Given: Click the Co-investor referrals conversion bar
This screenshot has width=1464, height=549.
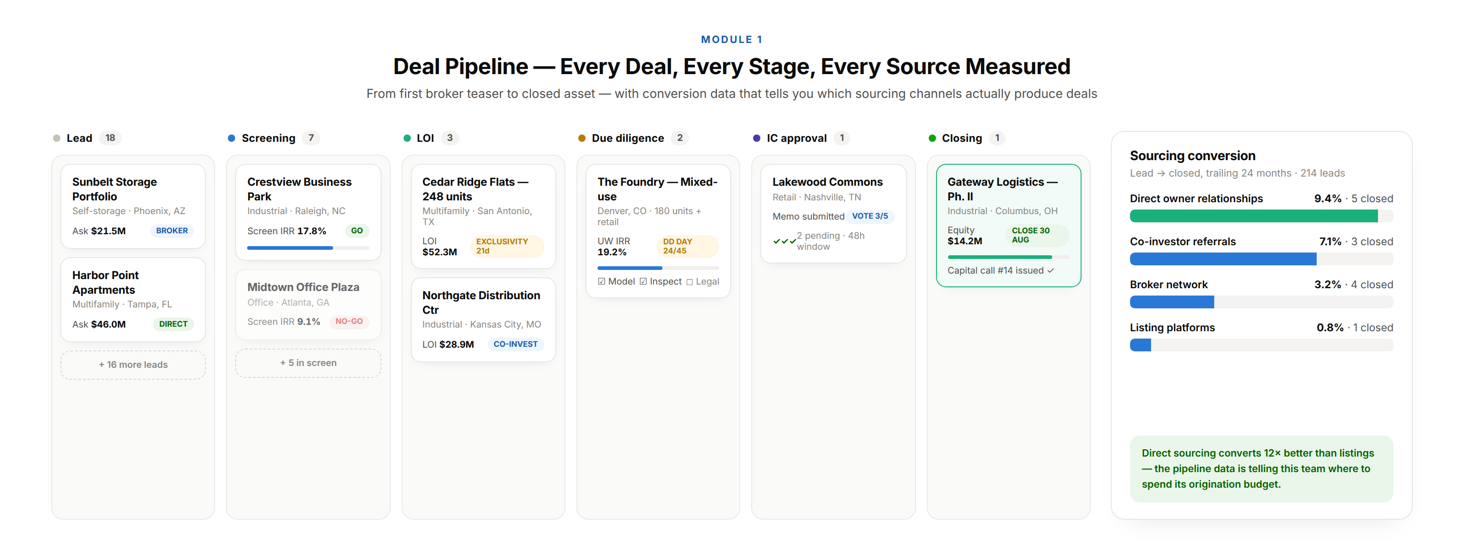Looking at the screenshot, I should click(x=1261, y=259).
